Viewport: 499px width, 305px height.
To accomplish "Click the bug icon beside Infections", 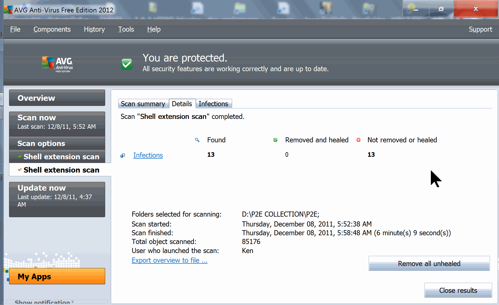I will (123, 156).
